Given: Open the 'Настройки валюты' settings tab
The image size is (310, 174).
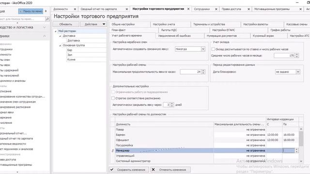Looking at the screenshot, I should tap(262, 24).
